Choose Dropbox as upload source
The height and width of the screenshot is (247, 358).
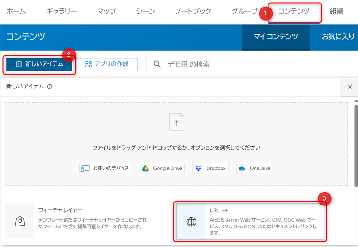pyautogui.click(x=210, y=168)
